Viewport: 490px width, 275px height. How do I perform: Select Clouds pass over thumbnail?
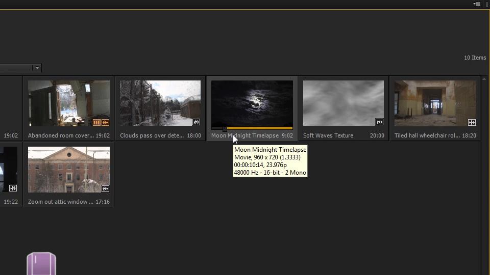[160, 103]
